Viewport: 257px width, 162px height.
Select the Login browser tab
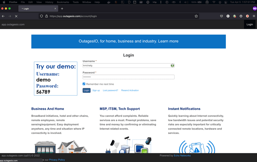(38, 8)
